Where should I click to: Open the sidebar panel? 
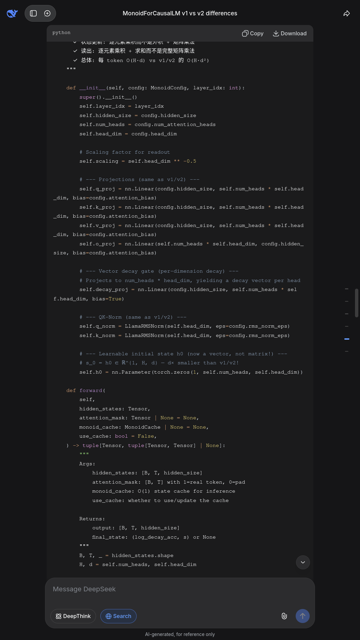(x=33, y=13)
